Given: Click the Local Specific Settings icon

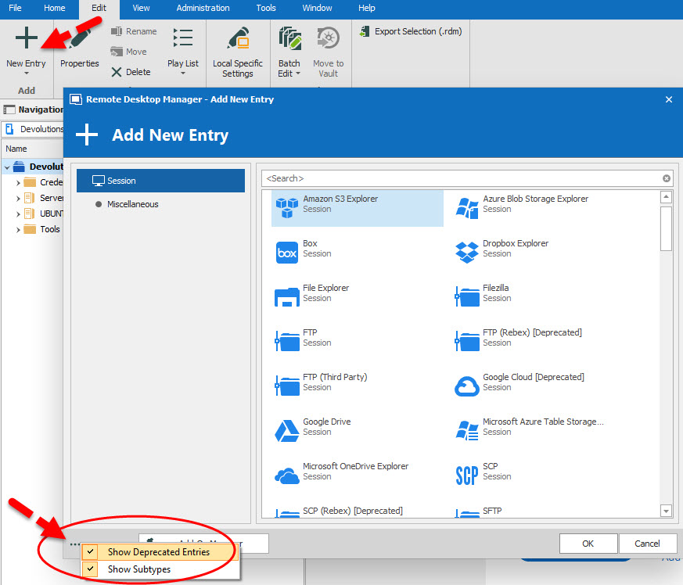Looking at the screenshot, I should [237, 41].
